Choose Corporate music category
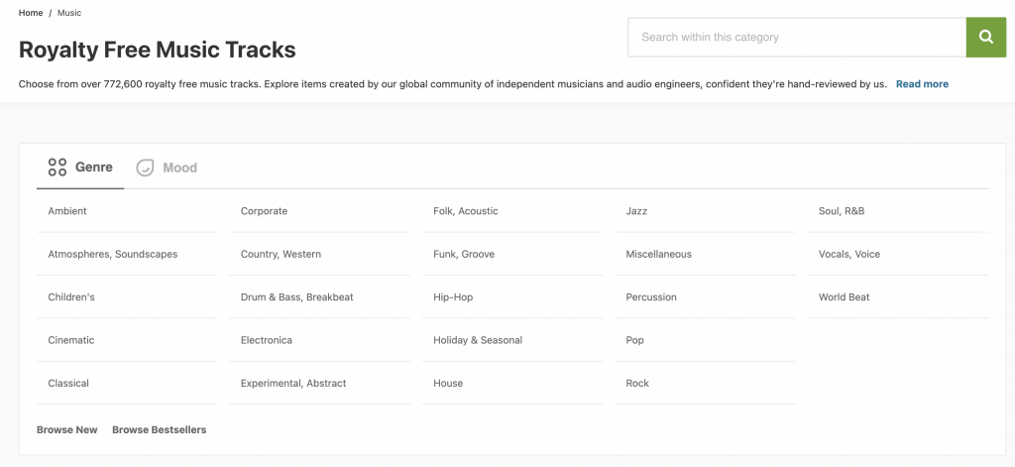 tap(264, 211)
